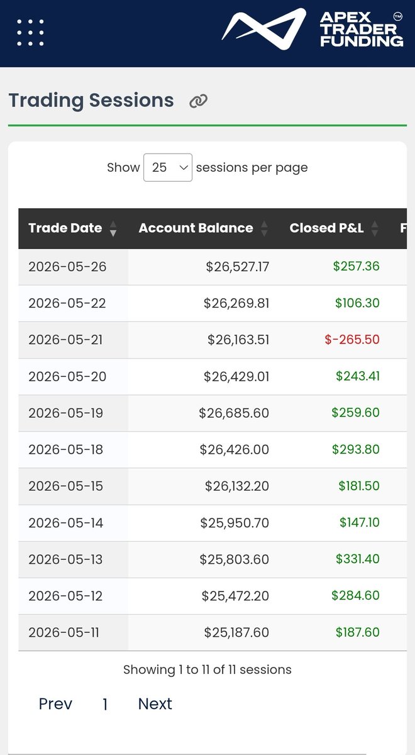
Task: Open the nine-dot grid menu
Action: pos(30,33)
